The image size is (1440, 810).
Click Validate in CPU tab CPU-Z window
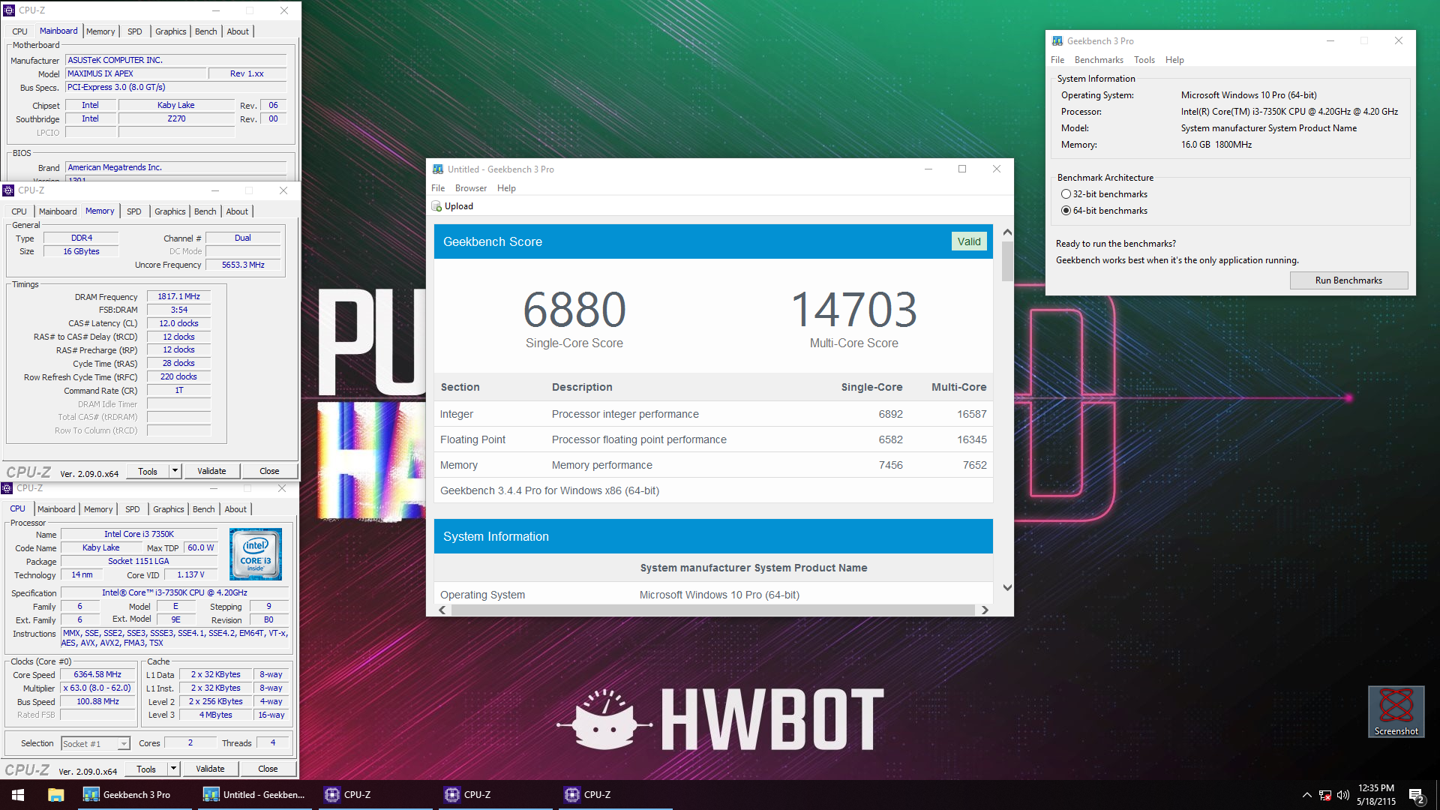[x=210, y=769]
